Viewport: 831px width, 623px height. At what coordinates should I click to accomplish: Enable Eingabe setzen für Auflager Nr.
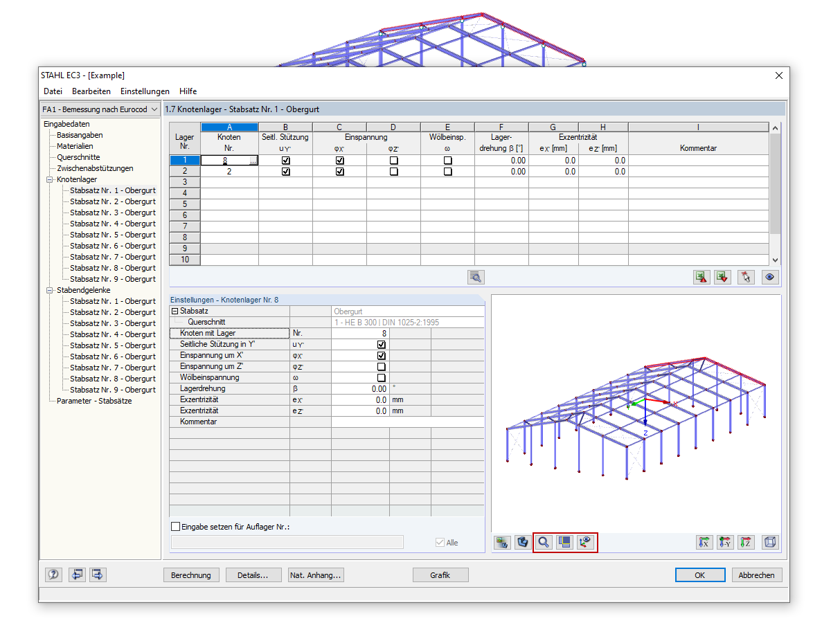pos(175,526)
